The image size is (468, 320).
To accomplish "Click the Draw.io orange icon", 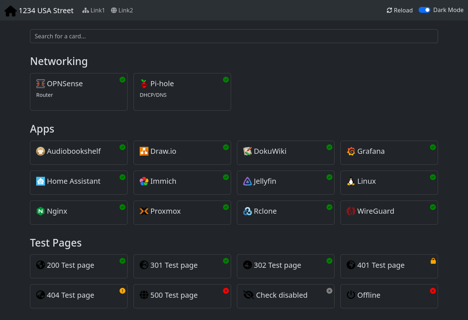I will 144,151.
